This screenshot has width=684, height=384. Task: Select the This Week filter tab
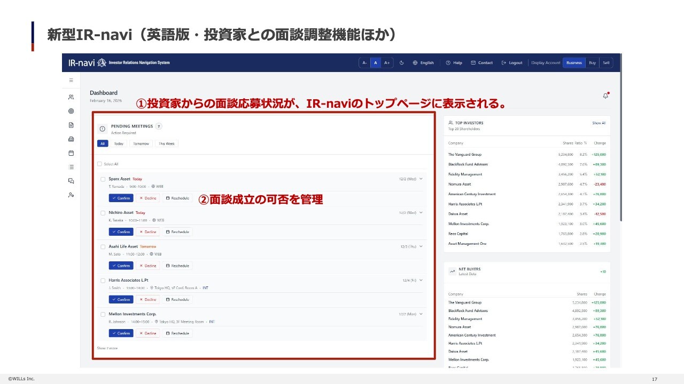tap(166, 143)
